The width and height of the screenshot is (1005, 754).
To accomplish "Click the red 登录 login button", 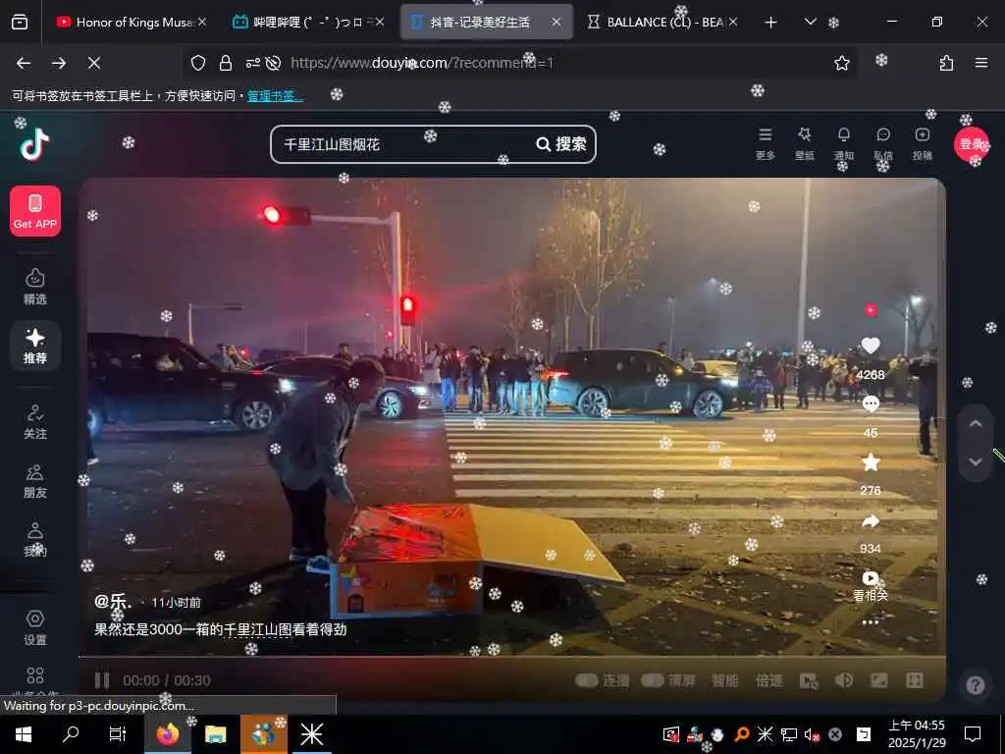I will (972, 144).
